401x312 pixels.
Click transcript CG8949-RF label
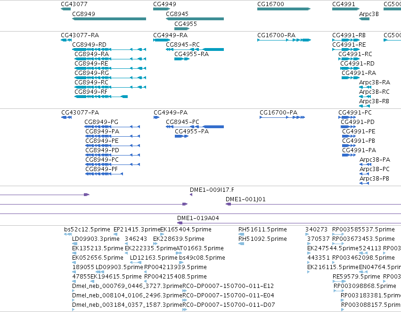pyautogui.click(x=91, y=92)
